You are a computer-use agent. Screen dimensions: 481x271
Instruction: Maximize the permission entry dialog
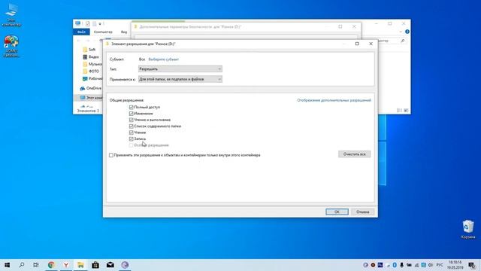(357, 44)
